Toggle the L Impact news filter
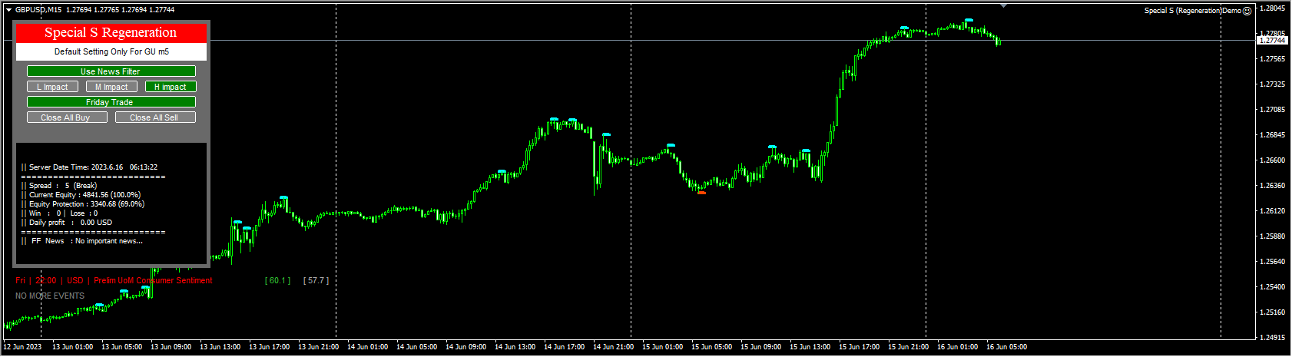 click(x=52, y=87)
